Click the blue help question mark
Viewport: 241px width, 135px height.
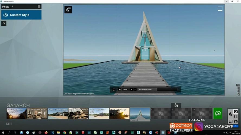[x=236, y=126]
